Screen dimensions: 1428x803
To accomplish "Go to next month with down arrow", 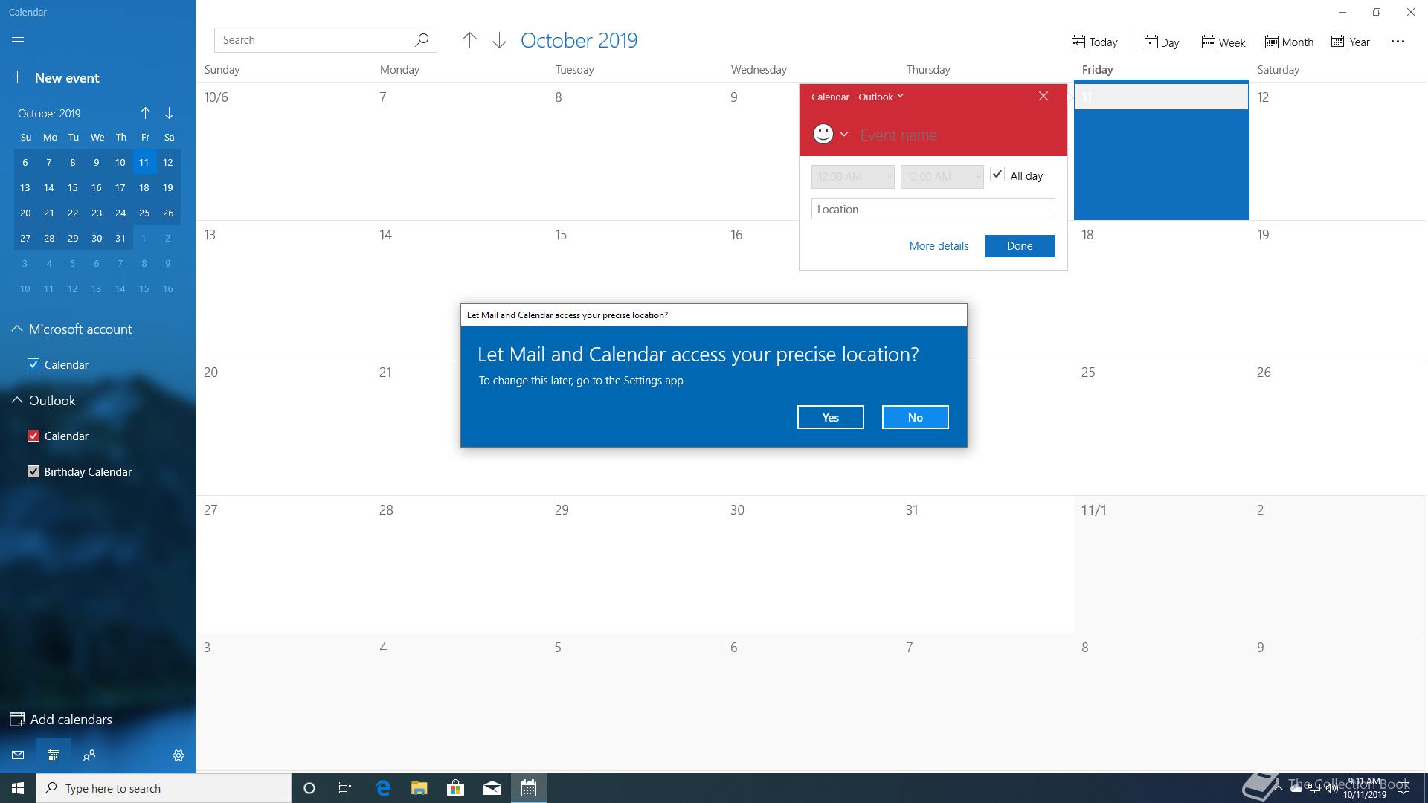I will (499, 41).
